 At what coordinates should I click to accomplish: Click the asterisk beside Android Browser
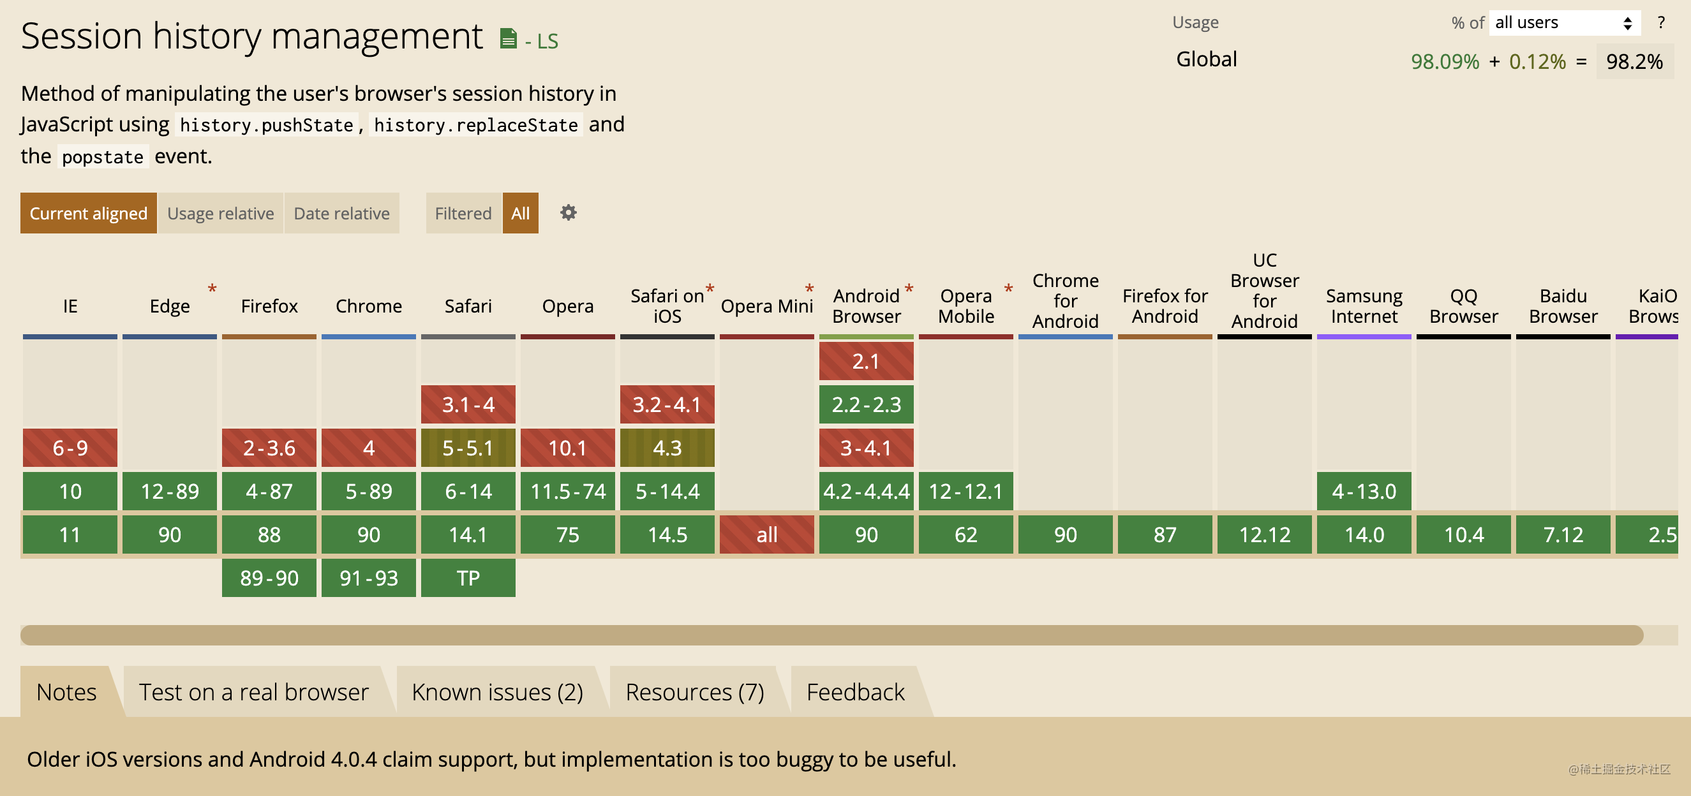(x=909, y=289)
